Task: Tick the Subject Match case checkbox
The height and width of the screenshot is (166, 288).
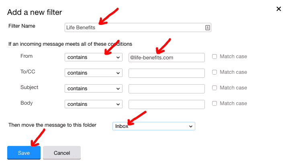Action: click(x=214, y=88)
